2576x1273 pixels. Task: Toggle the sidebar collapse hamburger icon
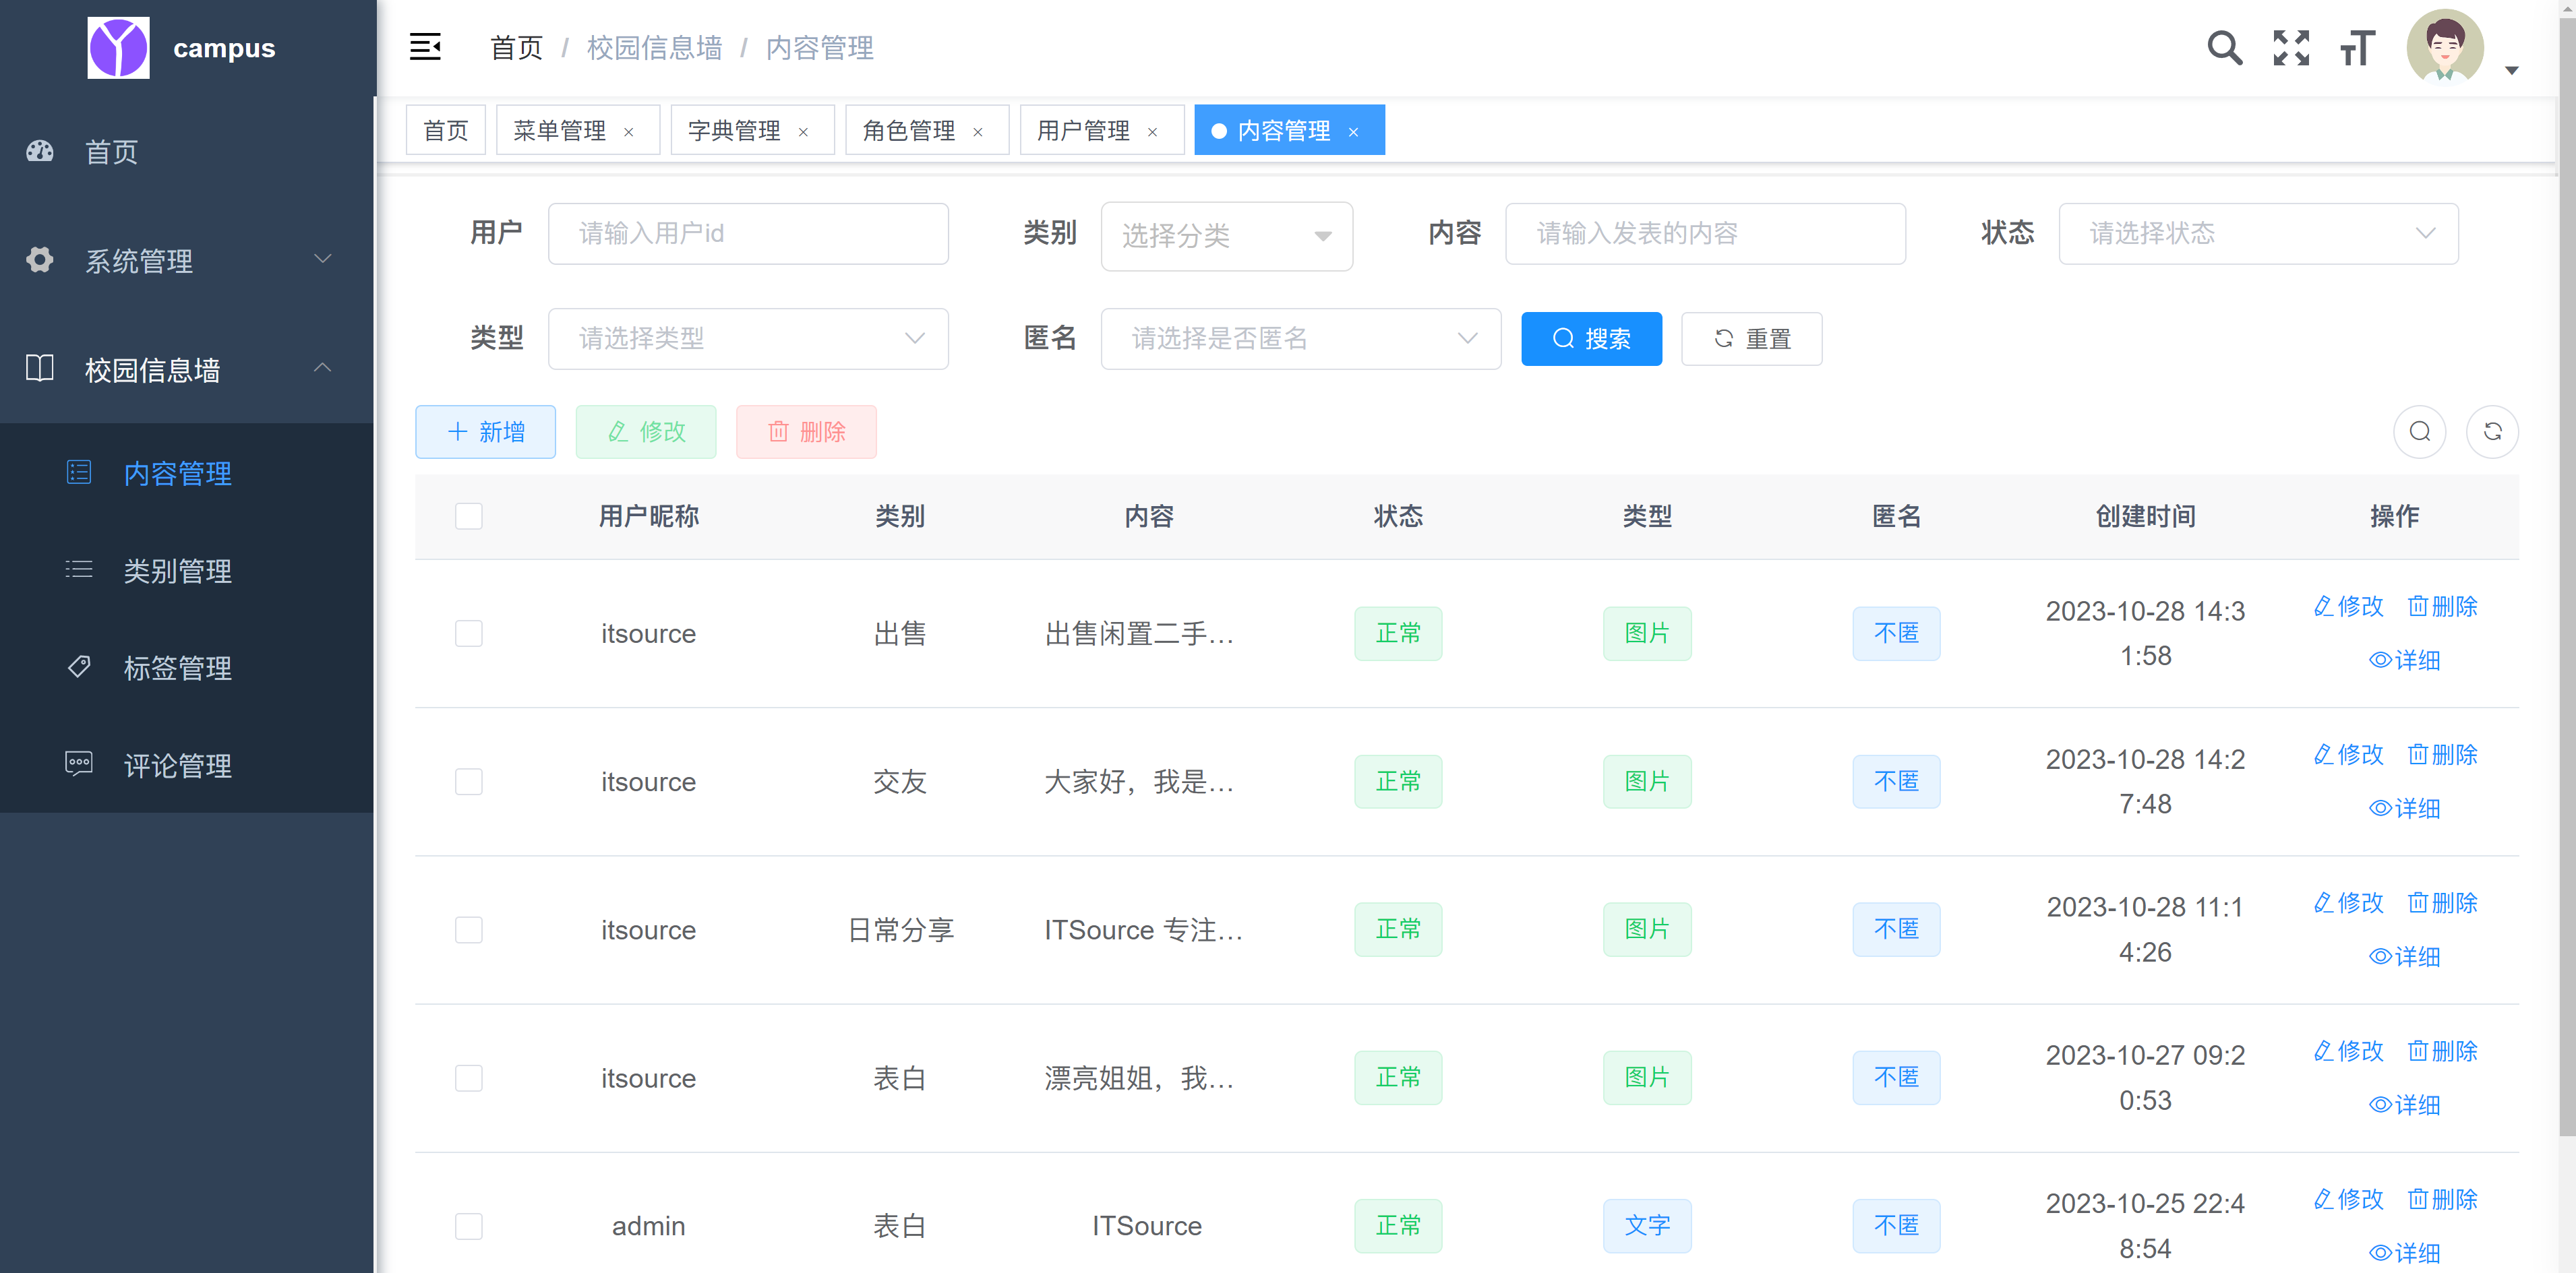425,47
